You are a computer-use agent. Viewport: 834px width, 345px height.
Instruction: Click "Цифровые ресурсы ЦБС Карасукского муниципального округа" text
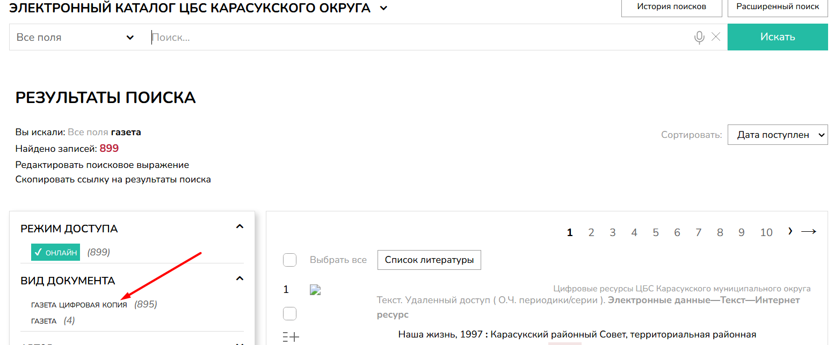tap(682, 289)
